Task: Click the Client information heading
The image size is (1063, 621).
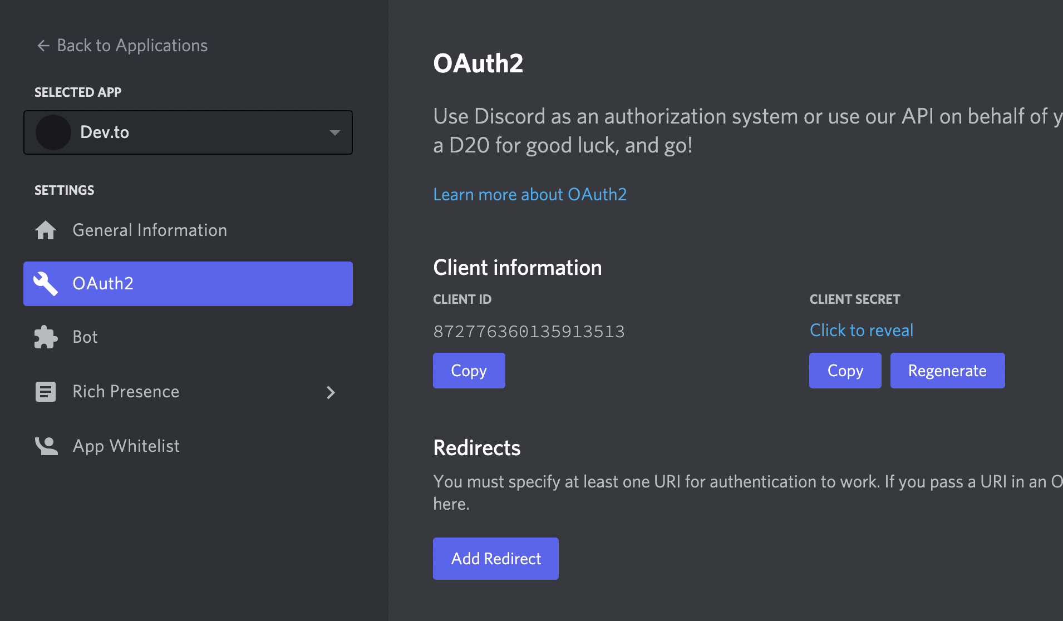Action: click(518, 268)
